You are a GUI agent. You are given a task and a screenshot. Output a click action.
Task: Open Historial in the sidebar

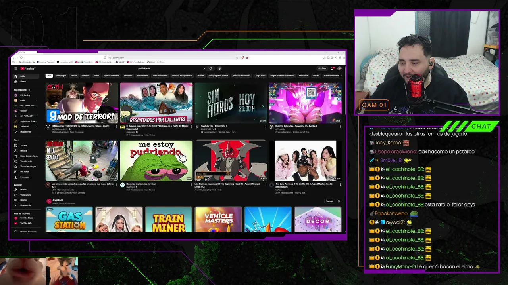[26, 151]
